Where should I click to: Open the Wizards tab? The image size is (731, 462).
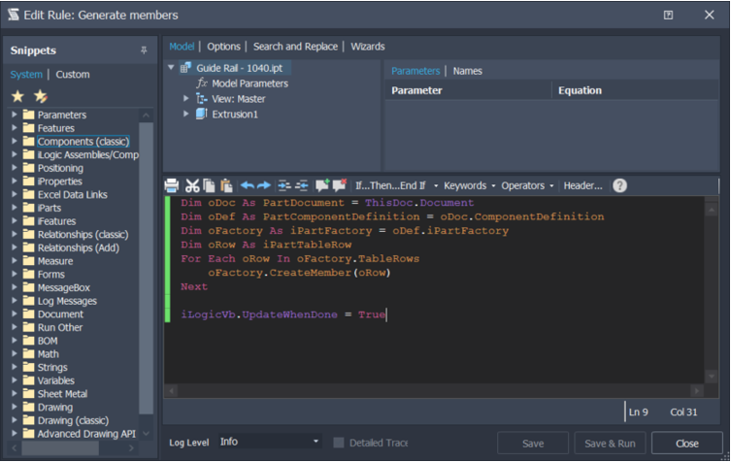[368, 47]
